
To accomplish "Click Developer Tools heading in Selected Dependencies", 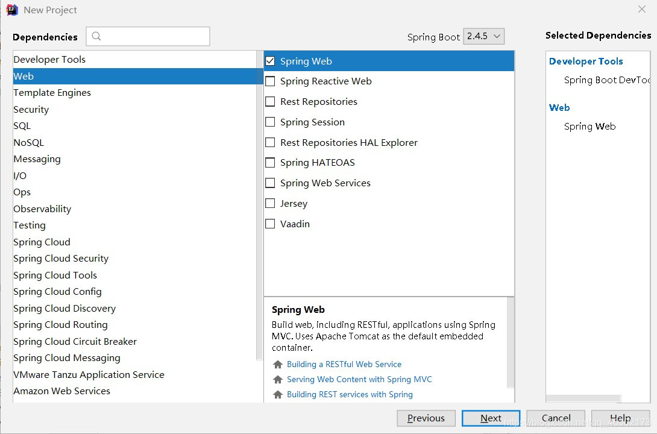I will (586, 61).
